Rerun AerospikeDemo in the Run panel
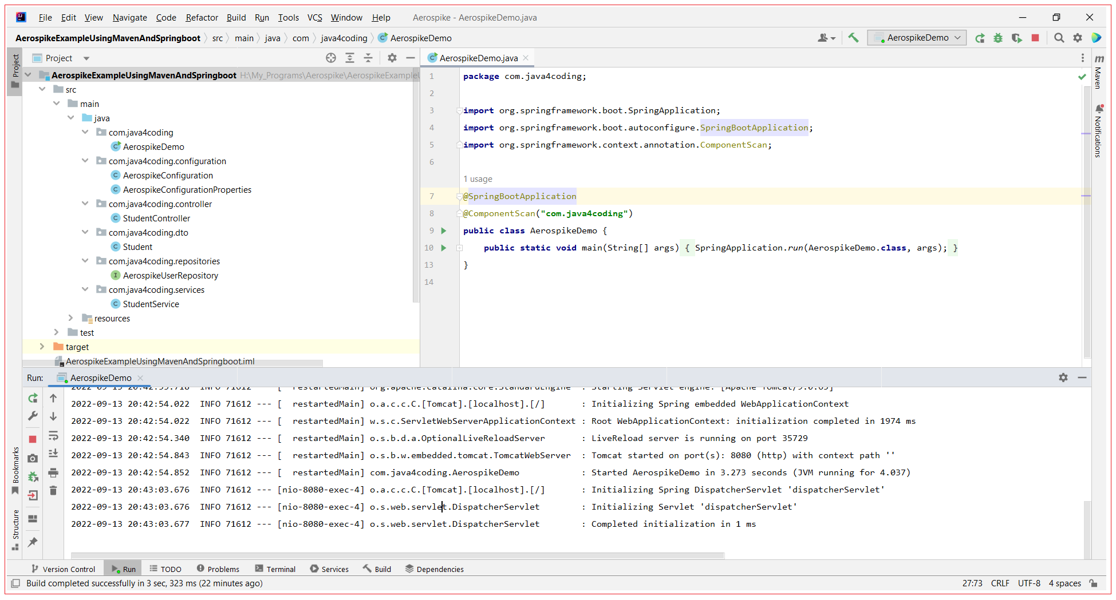The height and width of the screenshot is (600, 1116). (x=33, y=398)
